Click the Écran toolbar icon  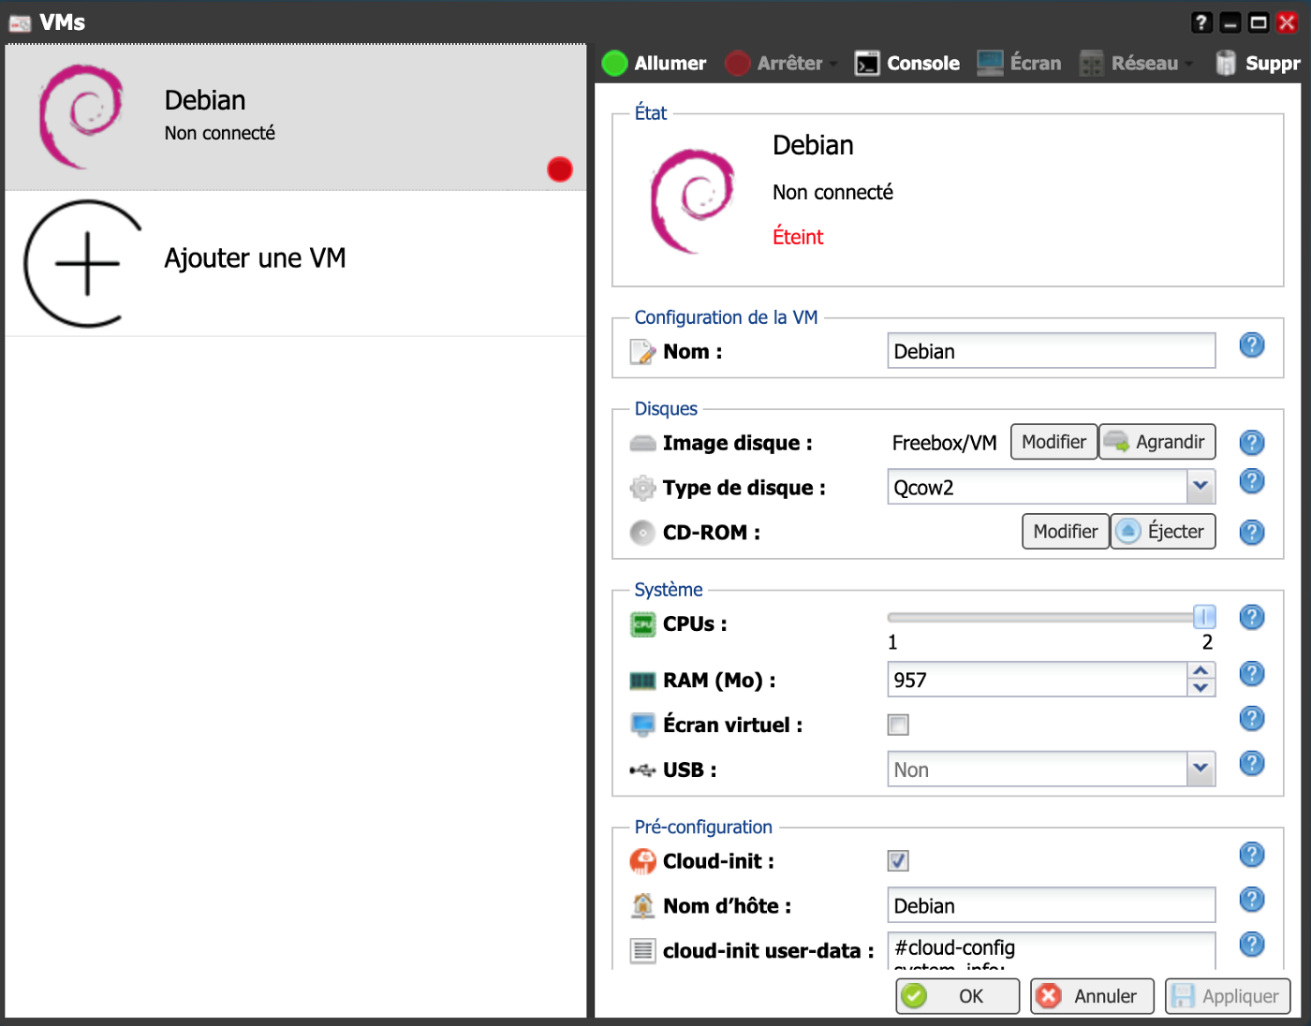click(x=1019, y=63)
